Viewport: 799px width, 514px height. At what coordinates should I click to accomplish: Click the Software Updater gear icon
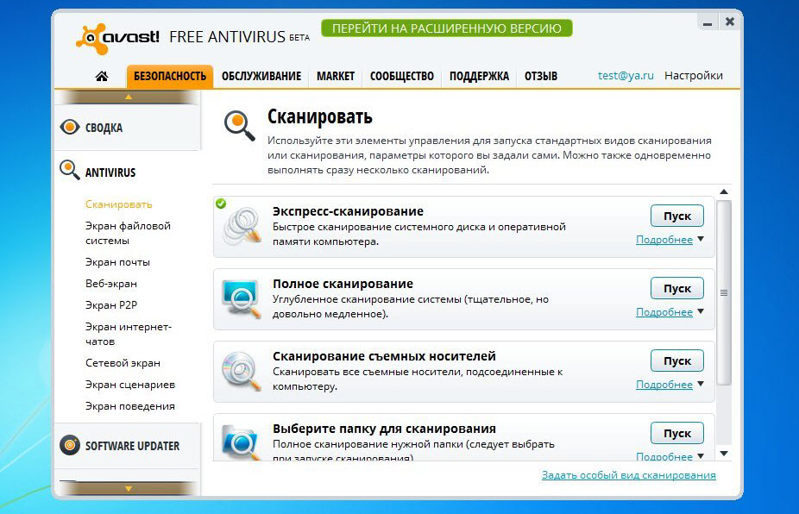pos(70,446)
